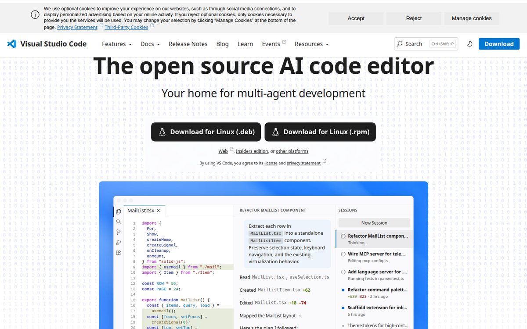The height and width of the screenshot is (329, 527).
Task: Open the Insiders edition link
Action: click(x=252, y=151)
